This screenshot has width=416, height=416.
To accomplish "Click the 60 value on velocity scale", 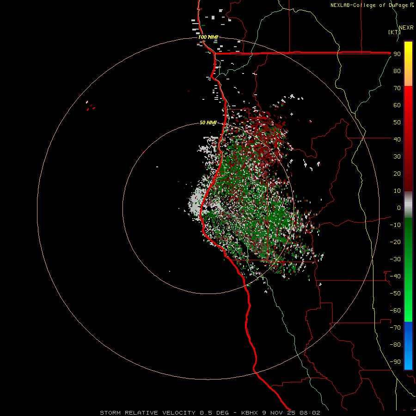I will (397, 105).
